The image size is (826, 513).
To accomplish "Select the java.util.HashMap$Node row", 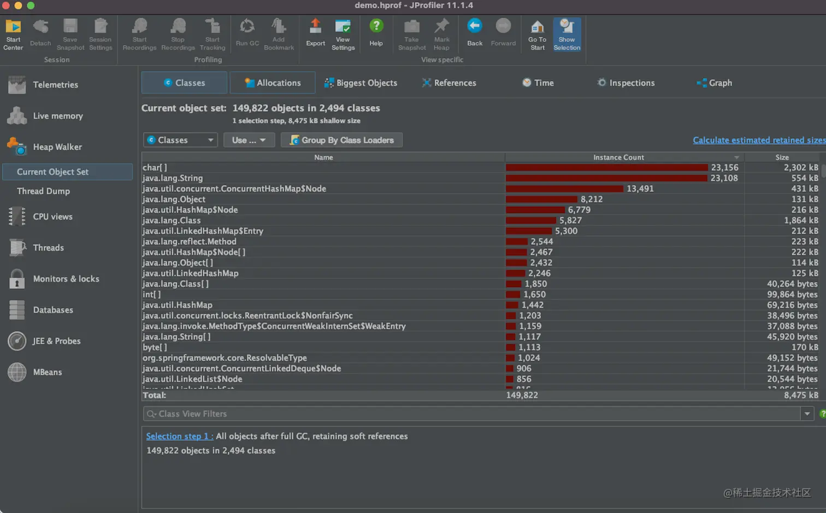I will coord(481,210).
